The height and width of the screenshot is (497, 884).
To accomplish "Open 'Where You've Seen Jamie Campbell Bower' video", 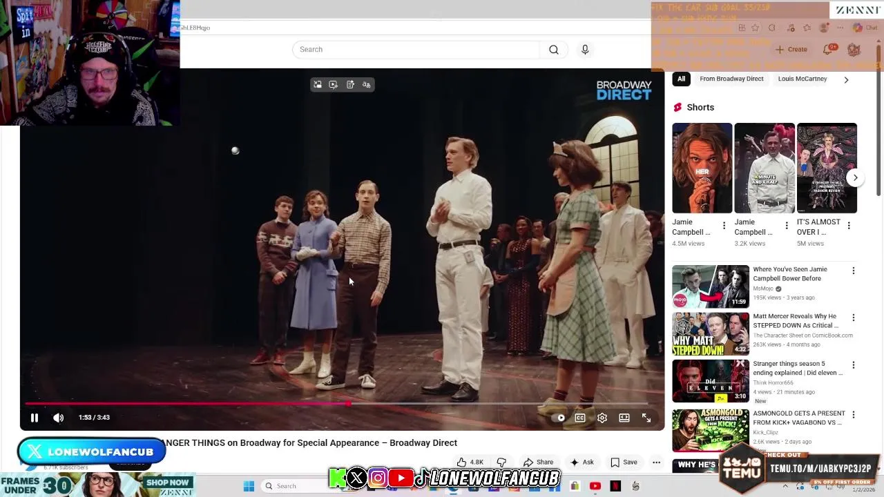I will tap(789, 274).
